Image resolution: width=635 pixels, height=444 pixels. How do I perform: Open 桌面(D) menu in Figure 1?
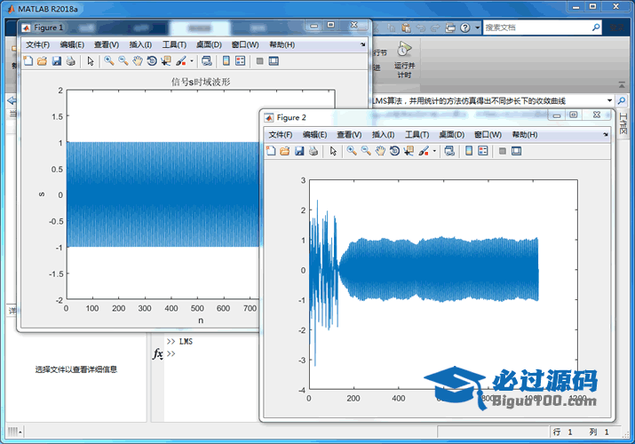pyautogui.click(x=209, y=44)
